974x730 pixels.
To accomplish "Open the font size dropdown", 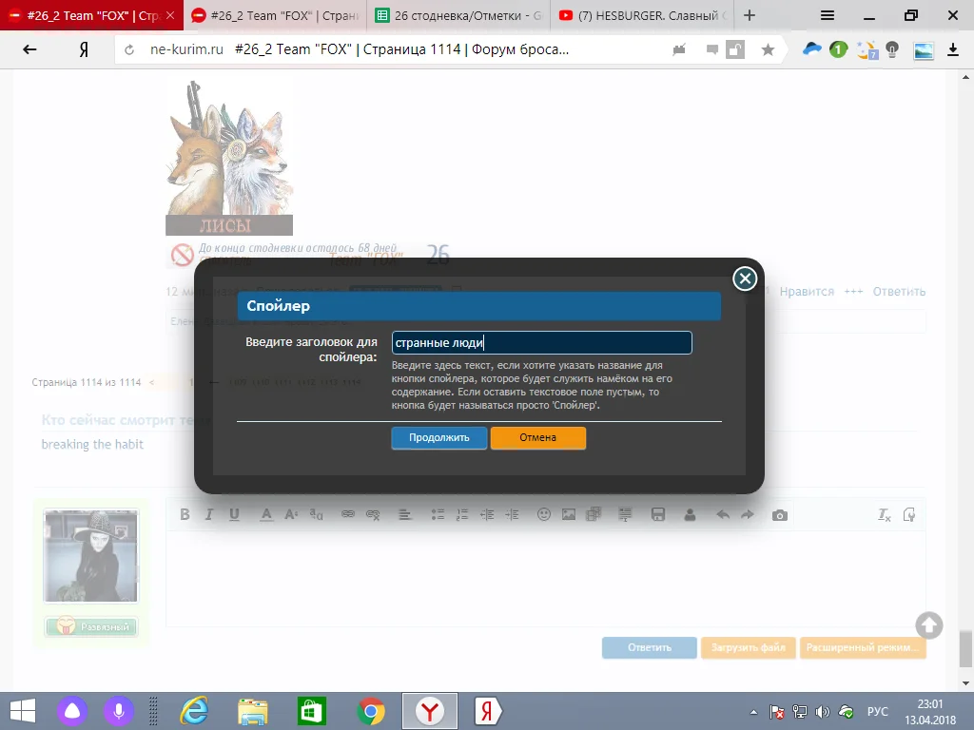I will point(291,514).
